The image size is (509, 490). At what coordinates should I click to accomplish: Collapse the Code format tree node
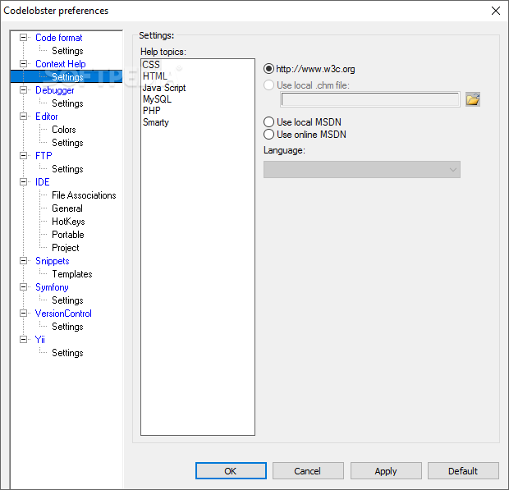coord(23,37)
